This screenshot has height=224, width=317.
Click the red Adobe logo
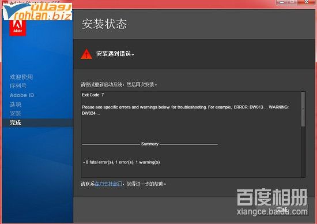click(x=18, y=28)
